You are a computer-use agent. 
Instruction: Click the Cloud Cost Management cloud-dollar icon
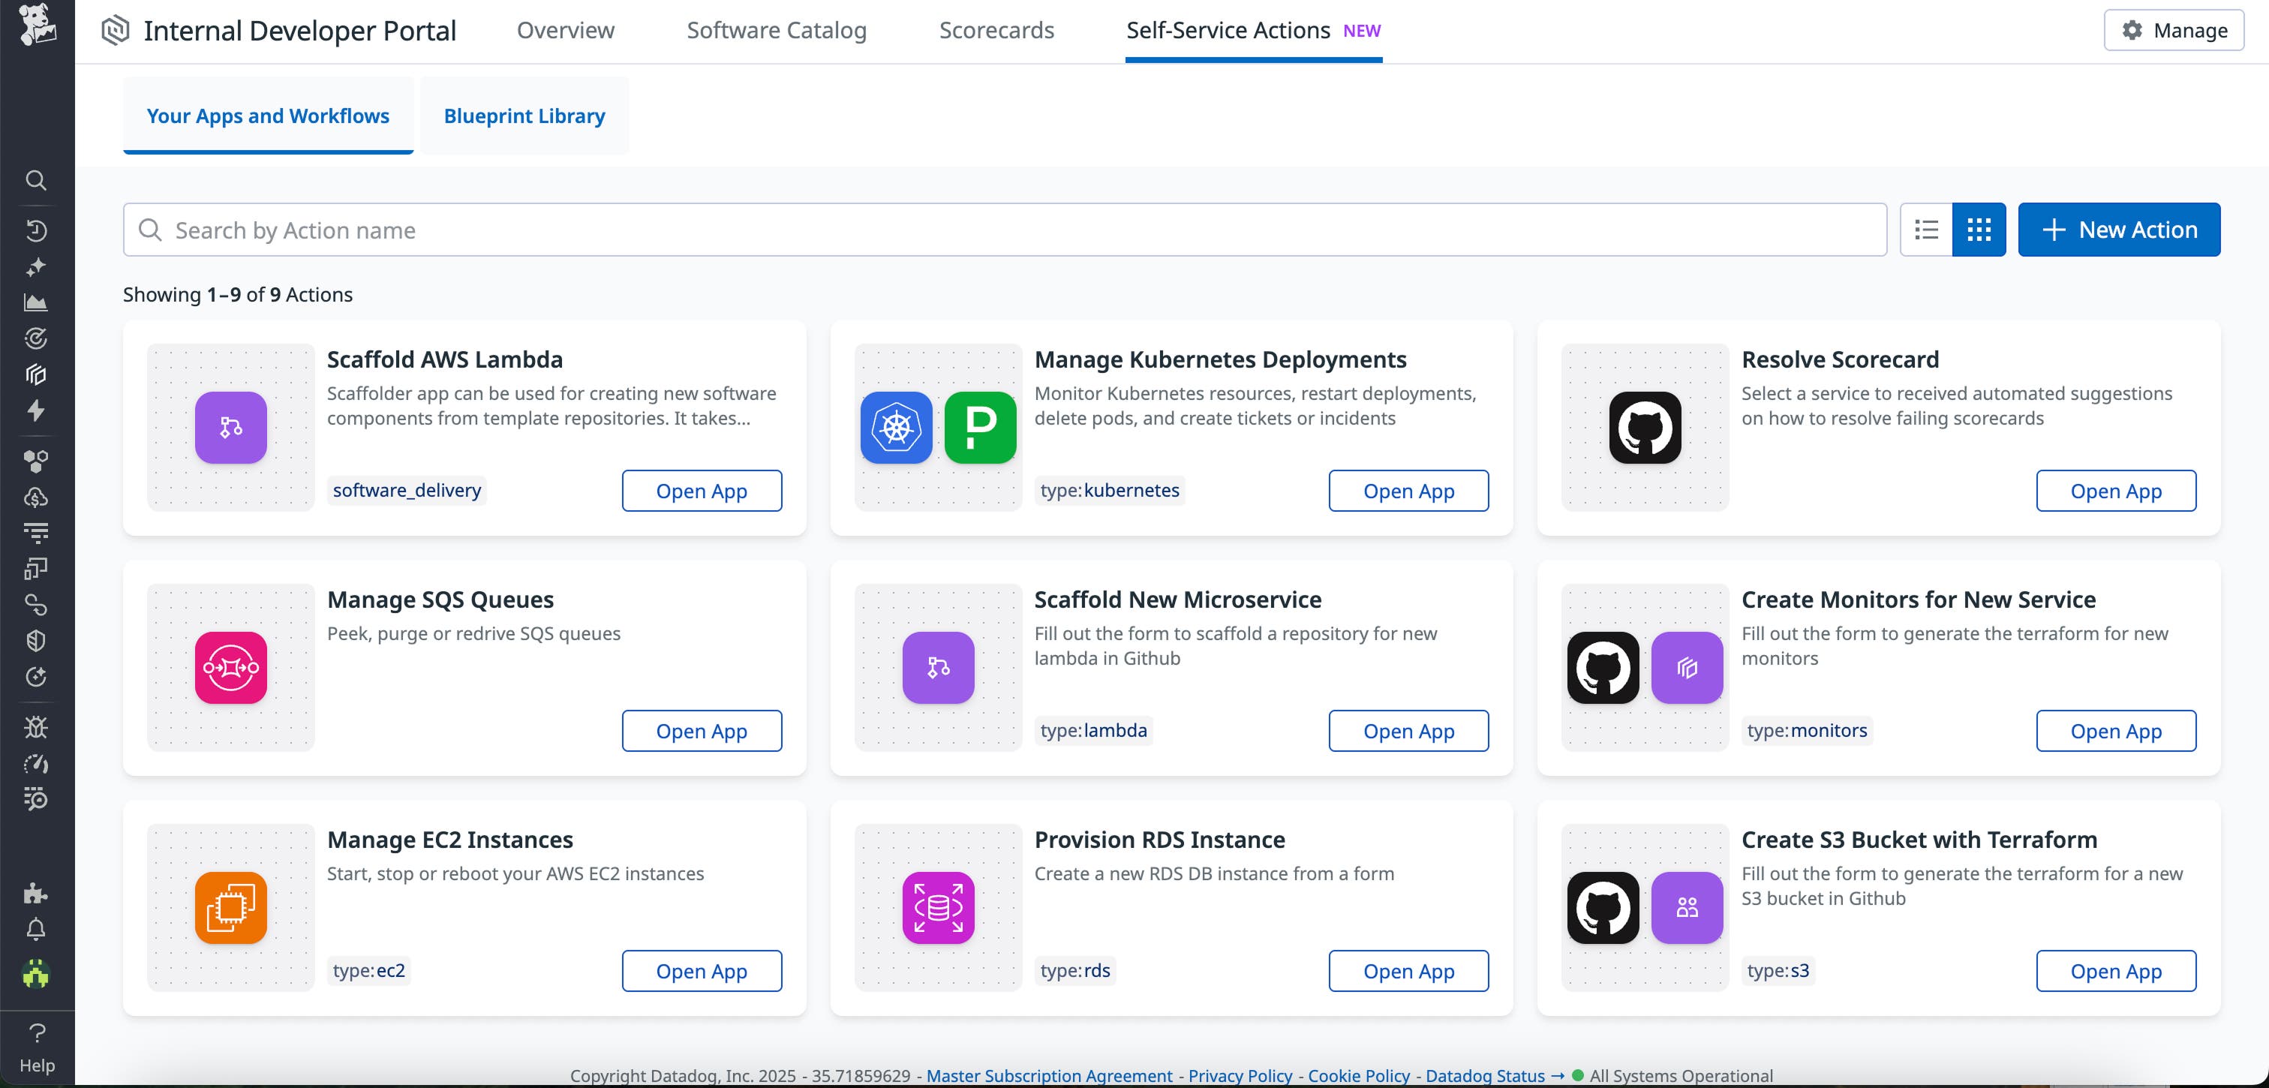[36, 497]
